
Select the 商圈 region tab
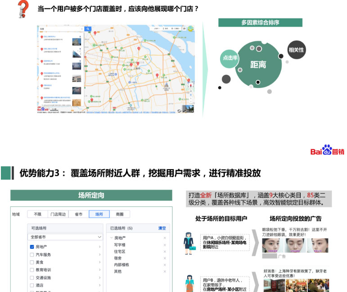tap(120, 214)
